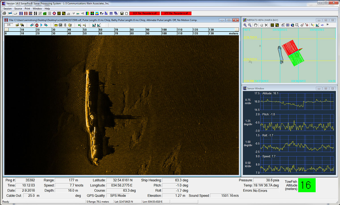340x205 pixels.
Task: Click the 3:5 speed input field
Action: tap(9, 25)
